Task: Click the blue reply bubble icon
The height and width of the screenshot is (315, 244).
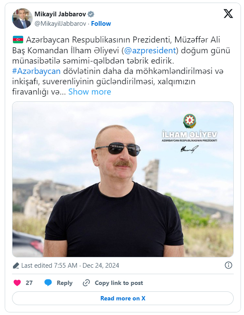Action: pyautogui.click(x=48, y=283)
